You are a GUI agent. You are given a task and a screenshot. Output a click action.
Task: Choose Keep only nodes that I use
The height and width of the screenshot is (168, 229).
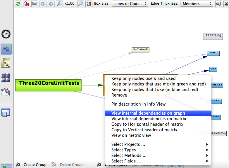click(158, 90)
